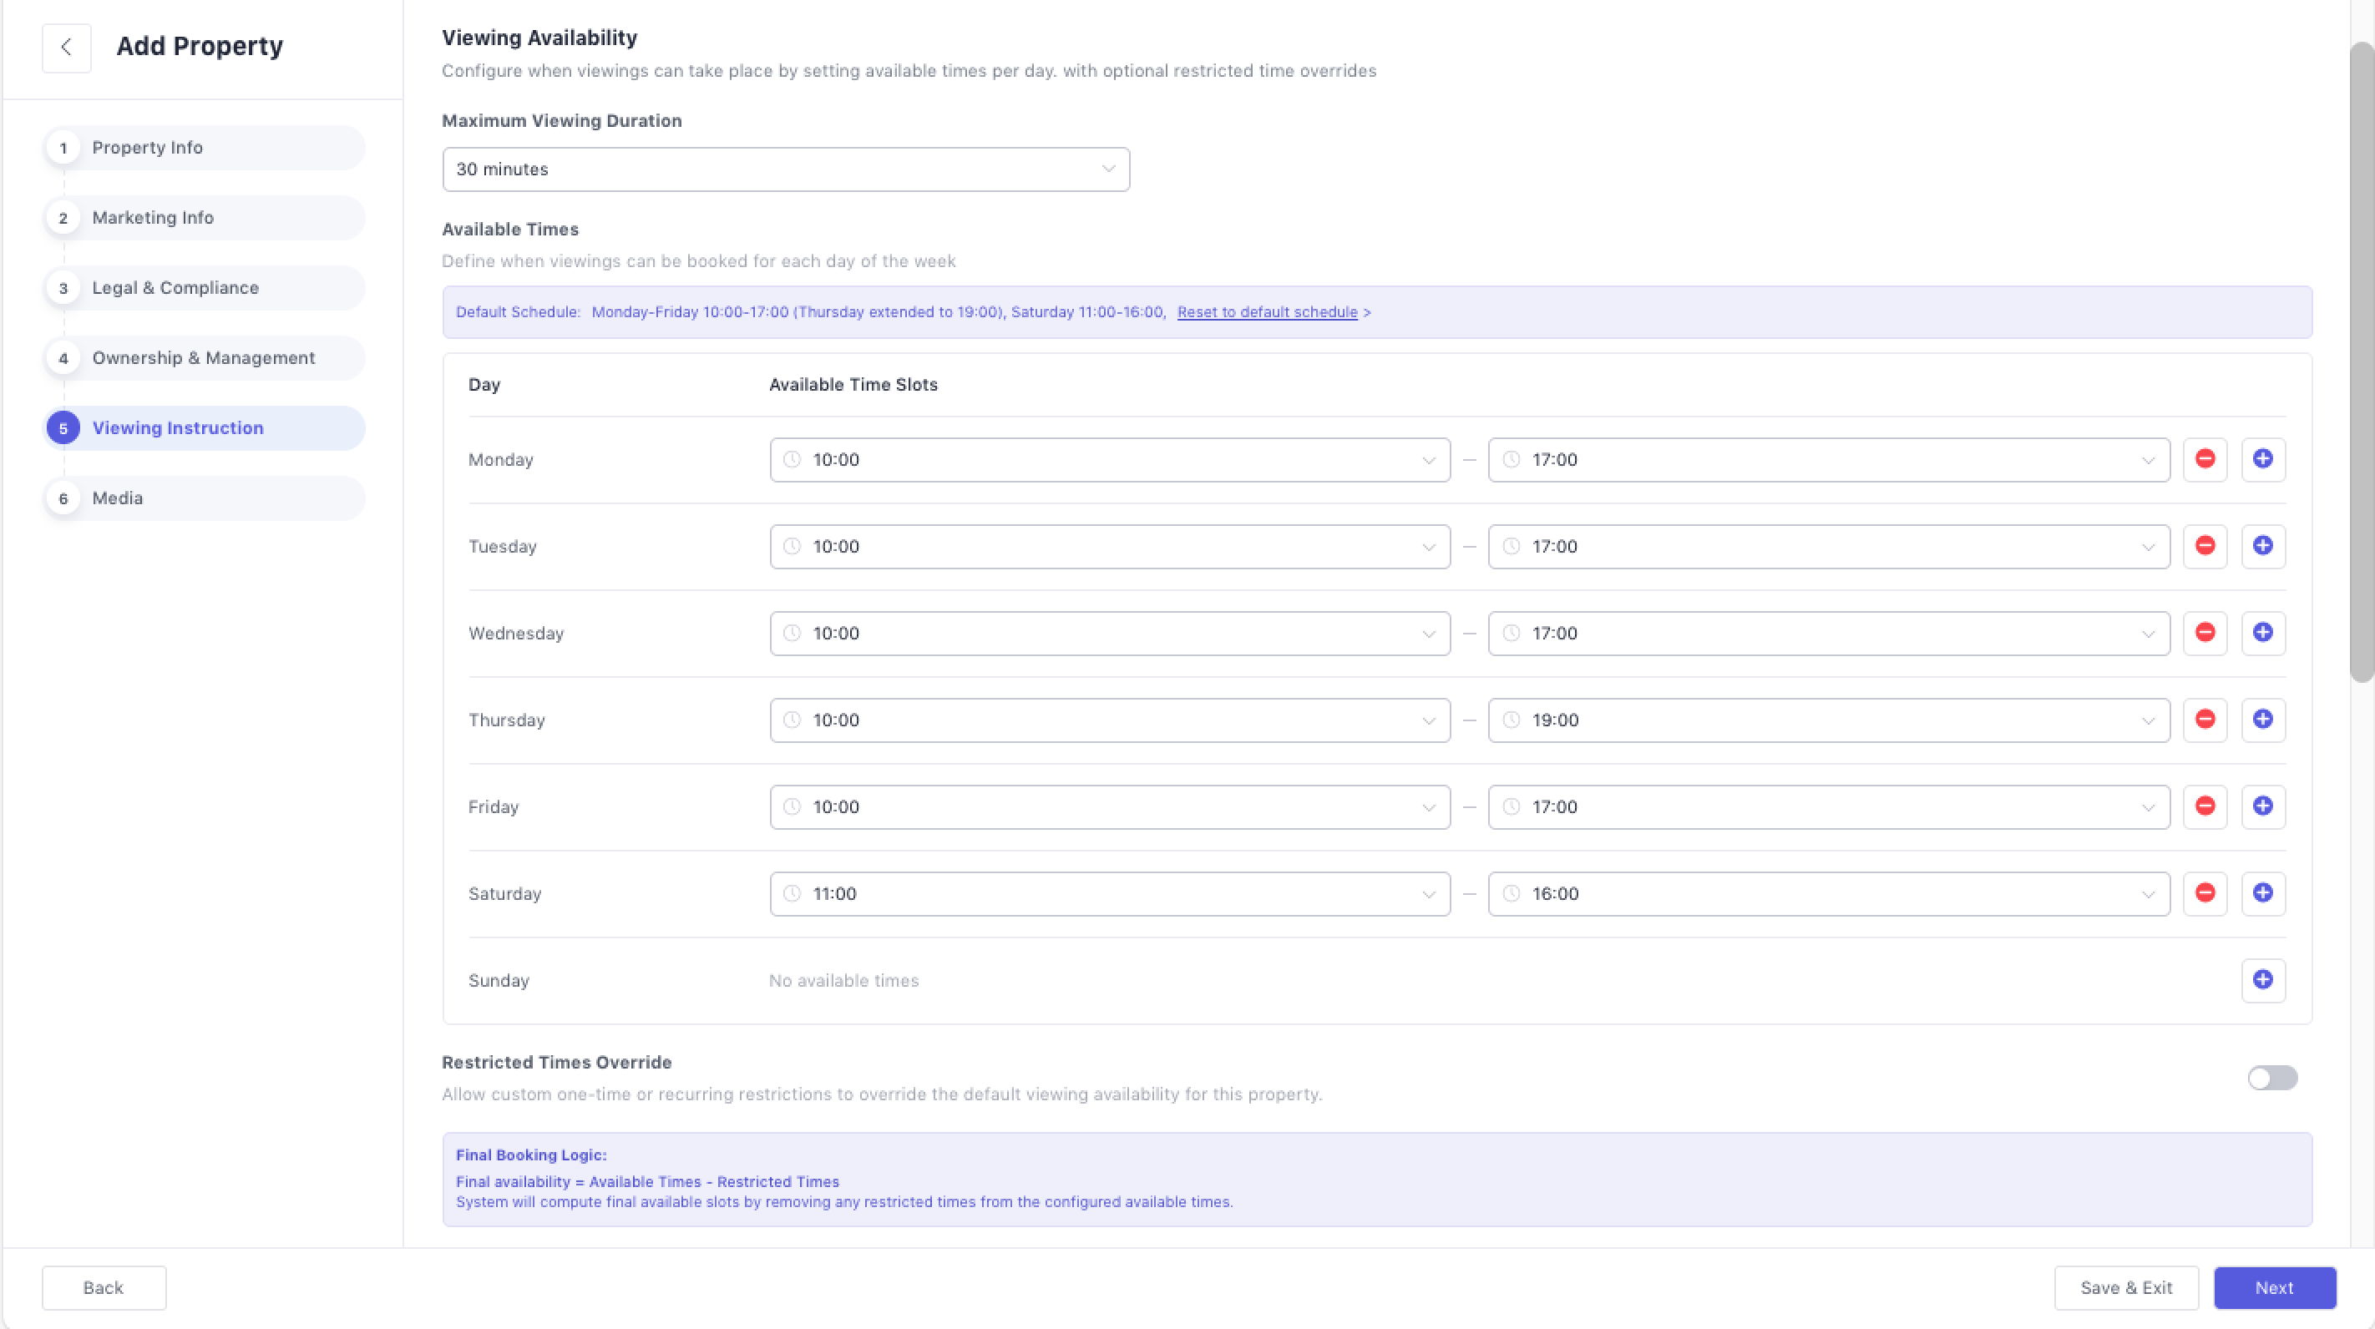Add another time slot for Tuesday
The width and height of the screenshot is (2375, 1329).
(x=2262, y=546)
